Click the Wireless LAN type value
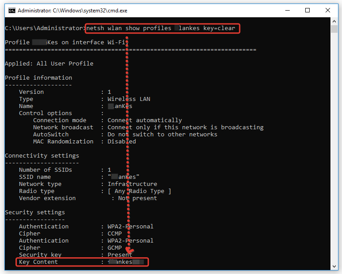Screen dimensions: 342x274 [x=128, y=99]
